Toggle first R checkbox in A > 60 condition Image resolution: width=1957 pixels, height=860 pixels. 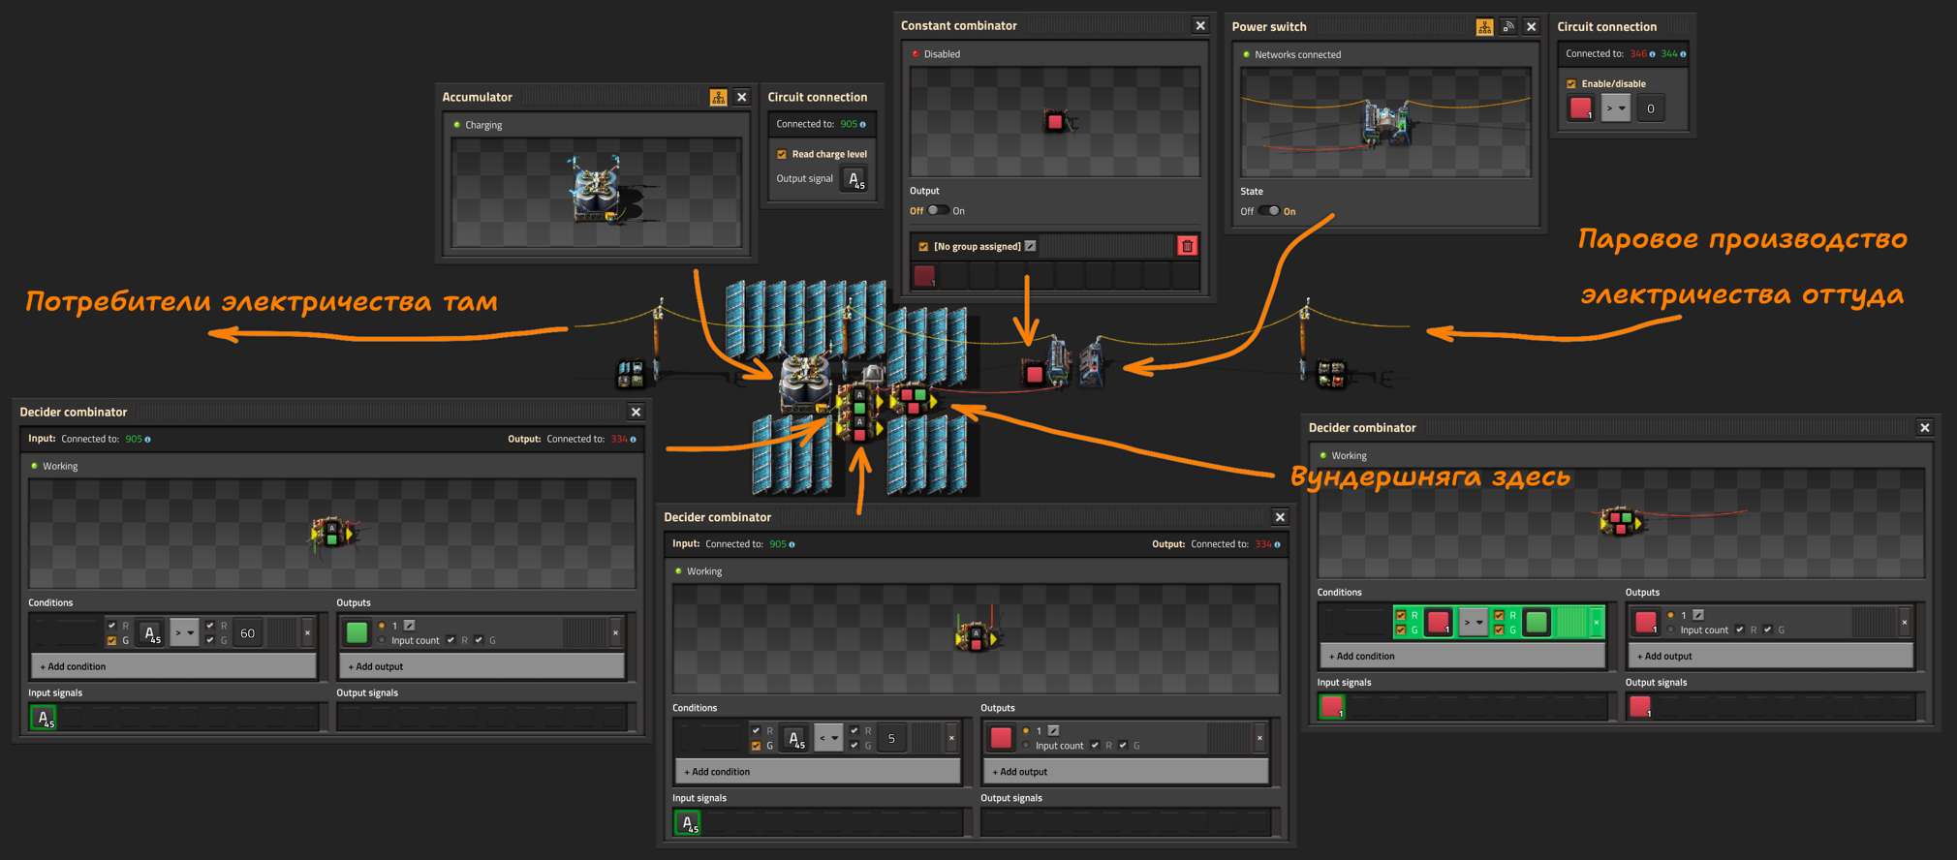point(111,626)
